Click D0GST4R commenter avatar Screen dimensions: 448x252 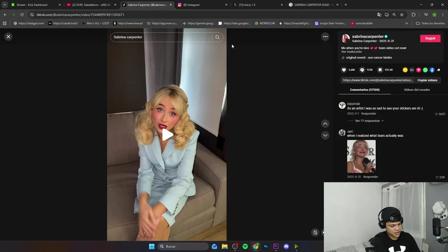342,105
